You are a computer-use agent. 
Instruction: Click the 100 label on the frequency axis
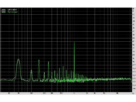(31, 93)
